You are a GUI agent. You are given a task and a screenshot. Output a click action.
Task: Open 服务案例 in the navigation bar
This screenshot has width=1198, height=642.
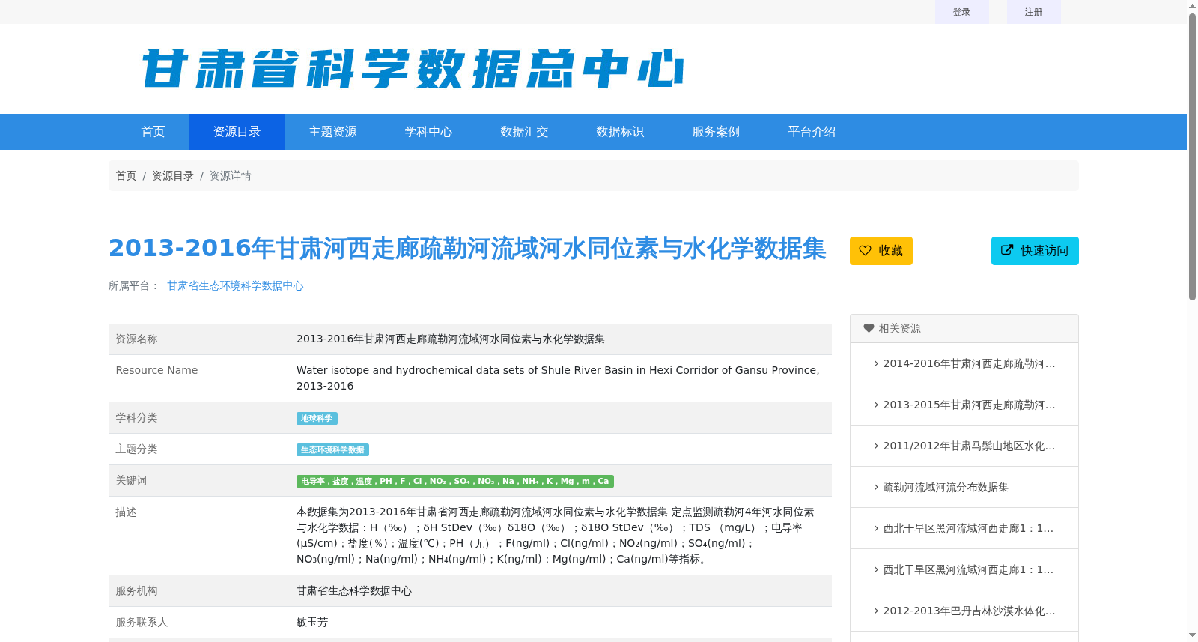click(x=716, y=132)
